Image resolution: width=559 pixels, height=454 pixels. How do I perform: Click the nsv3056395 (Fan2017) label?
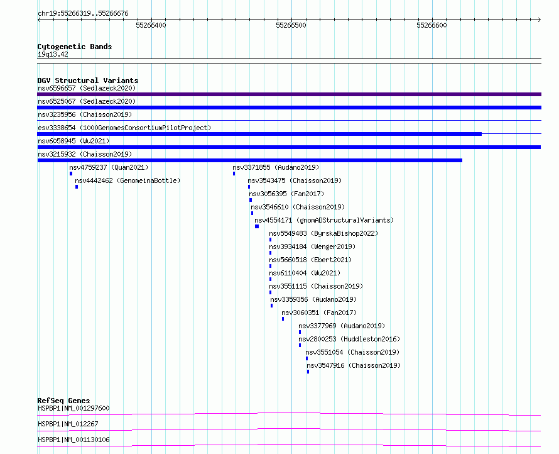286,194
